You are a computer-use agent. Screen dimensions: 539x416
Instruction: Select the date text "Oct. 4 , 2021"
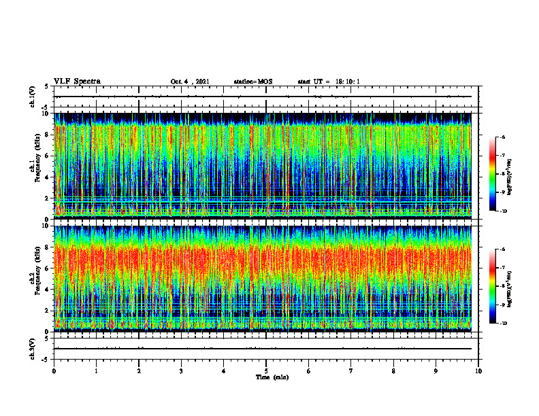[190, 82]
